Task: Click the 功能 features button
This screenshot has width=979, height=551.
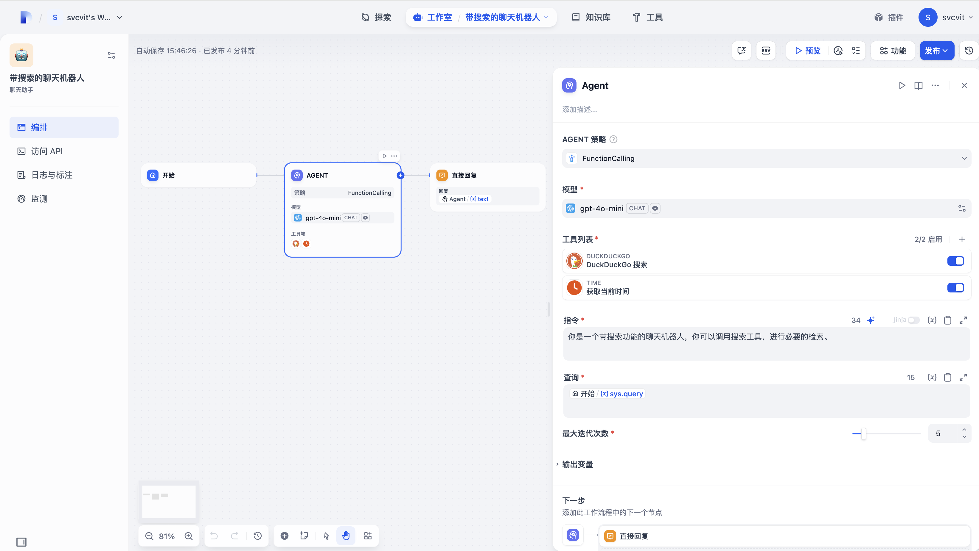Action: tap(893, 51)
